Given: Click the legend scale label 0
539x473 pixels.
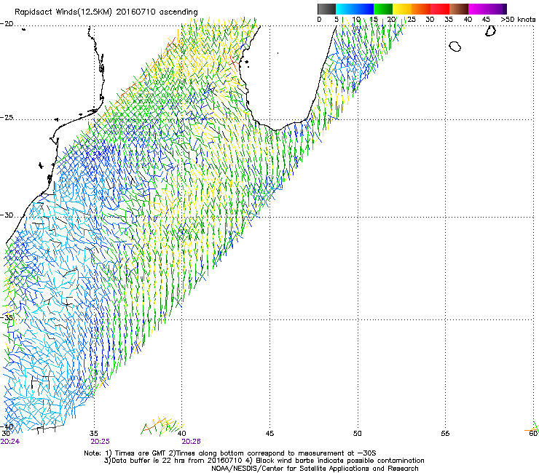Looking at the screenshot, I should tap(319, 20).
